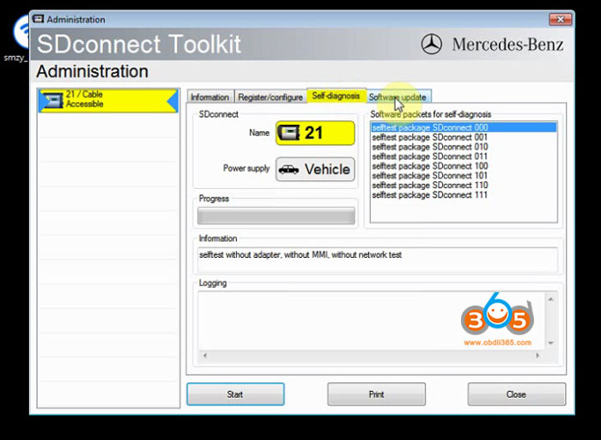The height and width of the screenshot is (440, 601).
Task: Select selftest package SDconnect 111
Action: click(464, 194)
